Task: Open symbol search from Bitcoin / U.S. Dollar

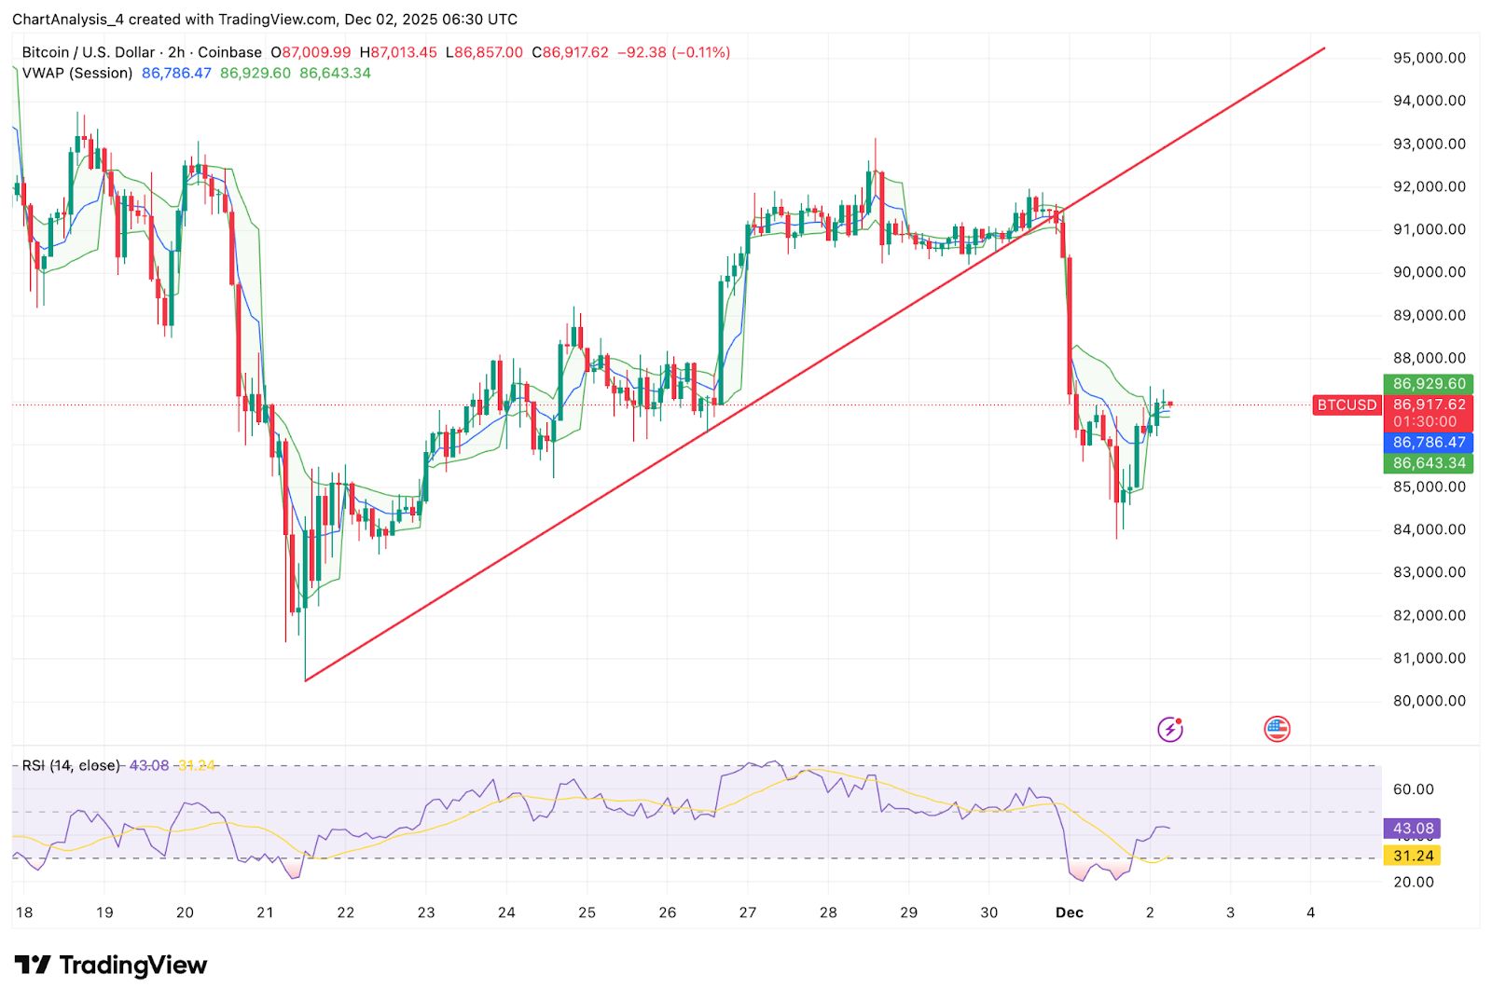Action: (89, 52)
